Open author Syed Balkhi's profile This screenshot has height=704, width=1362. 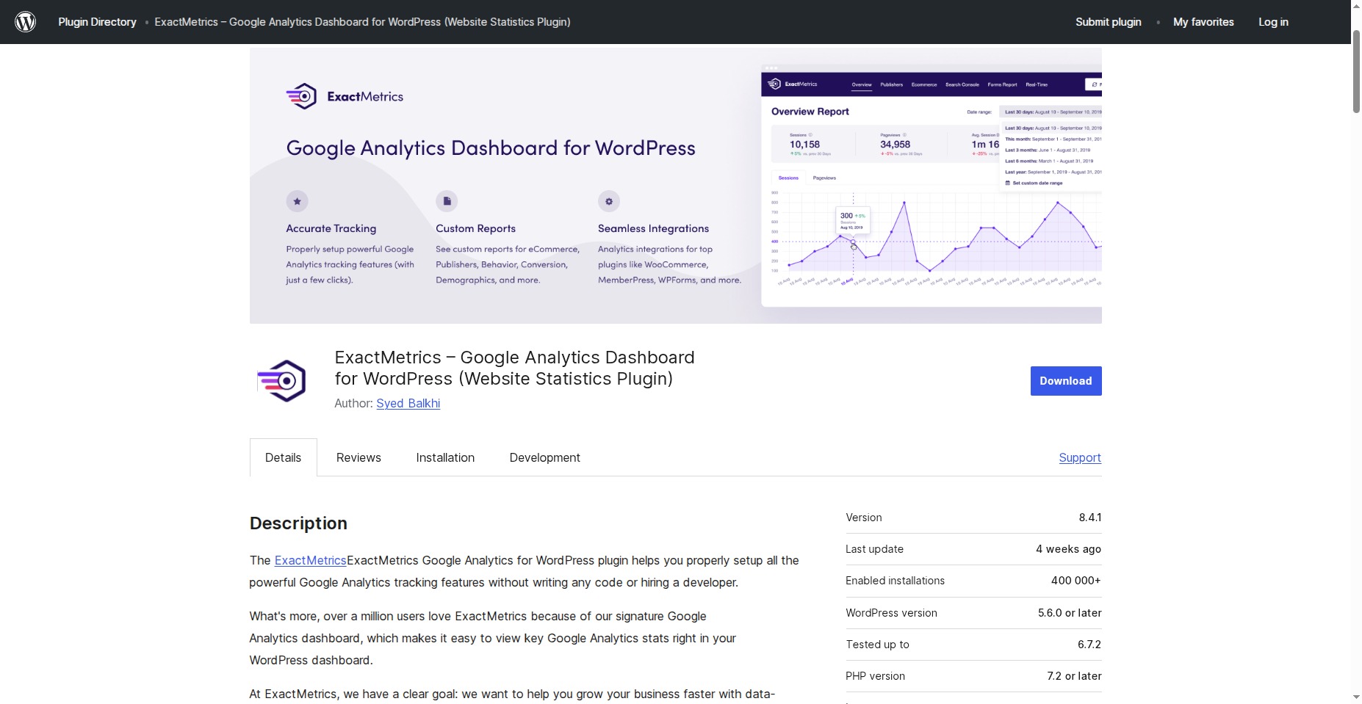tap(408, 403)
